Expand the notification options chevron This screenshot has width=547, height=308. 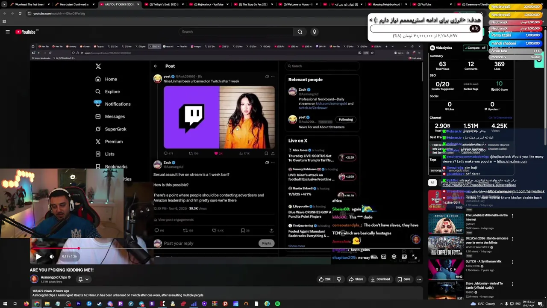87,279
